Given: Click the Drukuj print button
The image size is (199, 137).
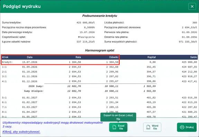Looking at the screenshot, I should [x=187, y=127].
